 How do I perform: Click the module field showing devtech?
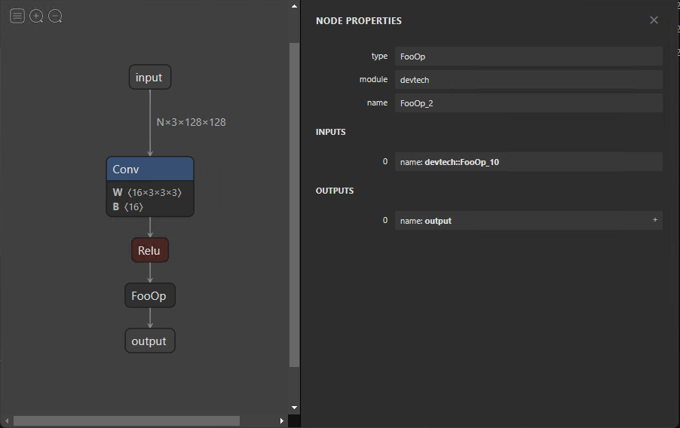tap(528, 80)
